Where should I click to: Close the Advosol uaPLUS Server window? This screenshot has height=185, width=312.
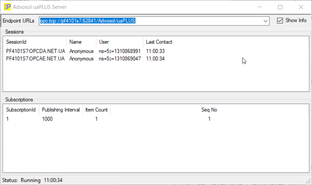pyautogui.click(x=301, y=7)
